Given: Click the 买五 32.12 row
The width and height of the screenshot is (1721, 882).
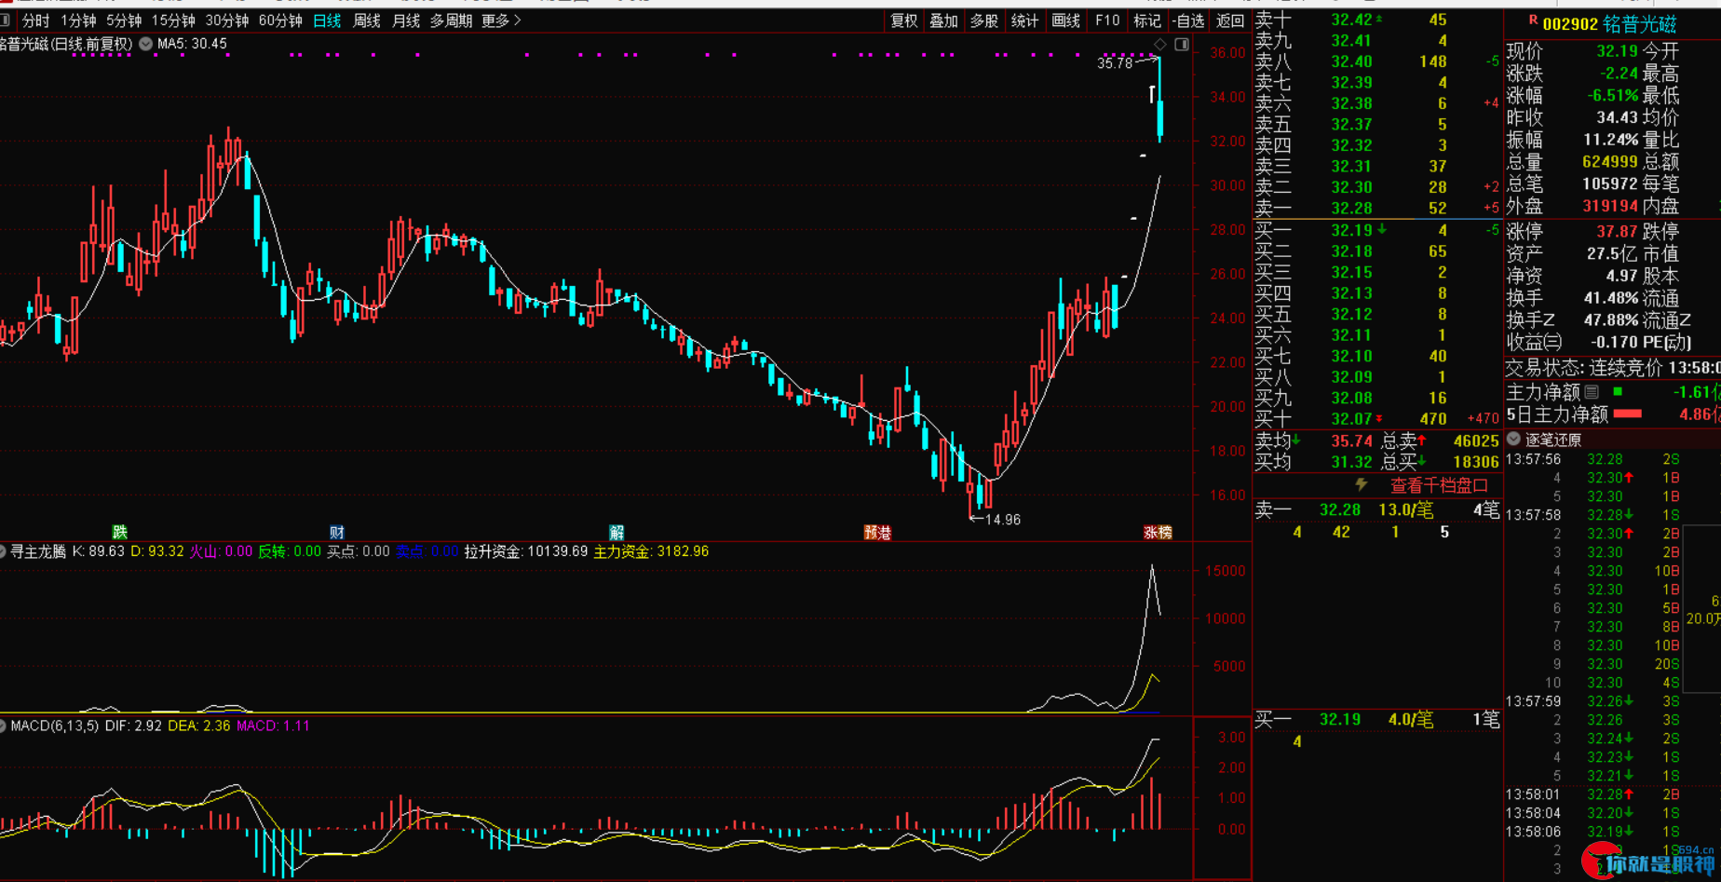Looking at the screenshot, I should (1377, 314).
